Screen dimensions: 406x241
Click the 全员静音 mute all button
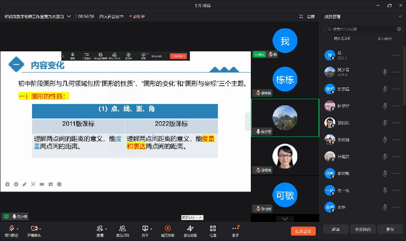pyautogui.click(x=363, y=229)
